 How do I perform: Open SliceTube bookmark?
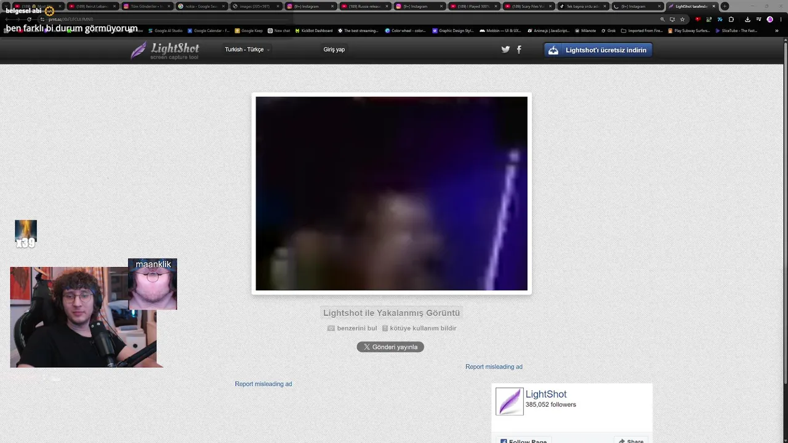point(736,31)
